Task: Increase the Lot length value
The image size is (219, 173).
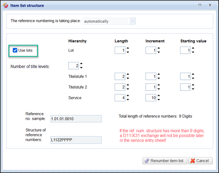Action: click(128, 48)
